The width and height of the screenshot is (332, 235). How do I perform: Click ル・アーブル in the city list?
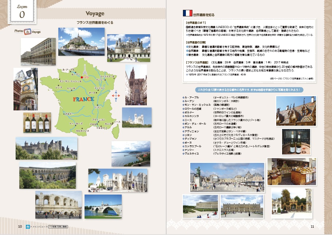pyautogui.click(x=192, y=97)
